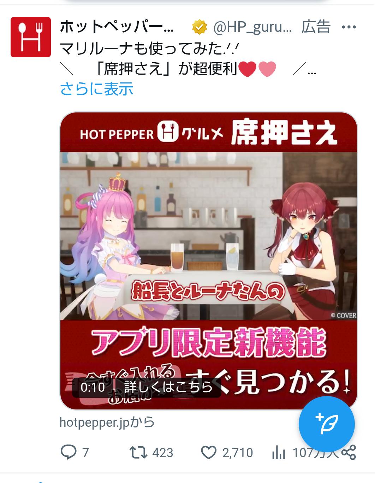Screen dimensions: 375x483
Task: Tap the reply speech bubble icon
Action: [x=69, y=452]
